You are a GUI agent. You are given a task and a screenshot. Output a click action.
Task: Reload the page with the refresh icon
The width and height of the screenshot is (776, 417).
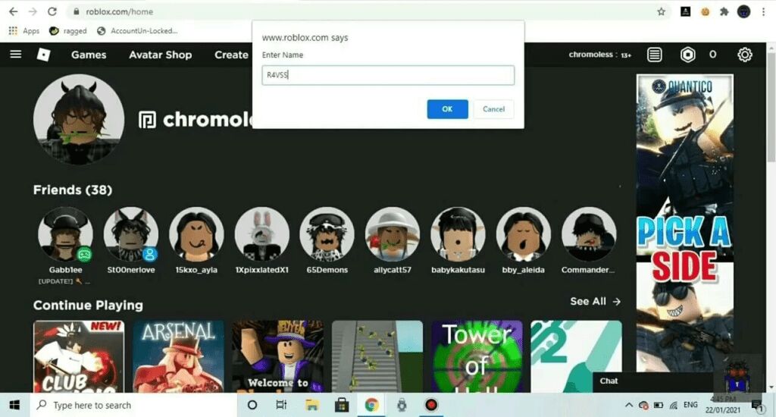(52, 11)
